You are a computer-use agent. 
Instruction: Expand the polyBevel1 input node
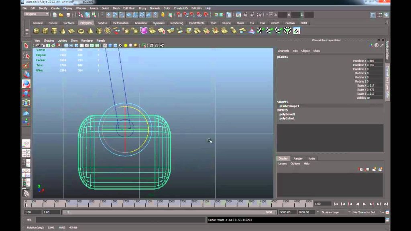point(287,114)
